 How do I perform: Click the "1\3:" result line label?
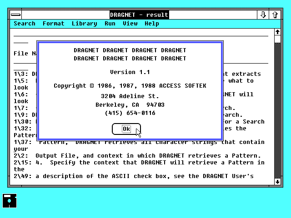[x=21, y=74]
